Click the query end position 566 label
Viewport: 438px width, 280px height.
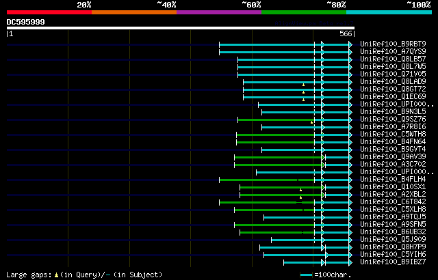tap(346, 33)
